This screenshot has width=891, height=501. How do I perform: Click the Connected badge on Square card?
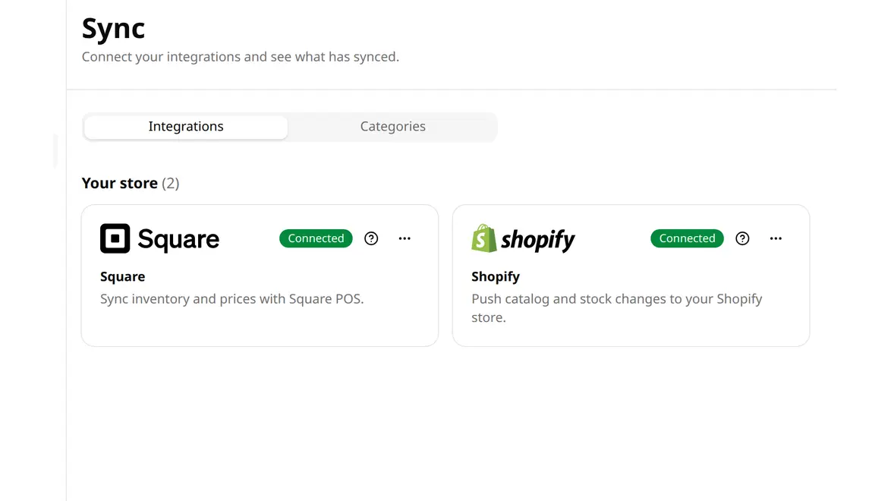[316, 238]
